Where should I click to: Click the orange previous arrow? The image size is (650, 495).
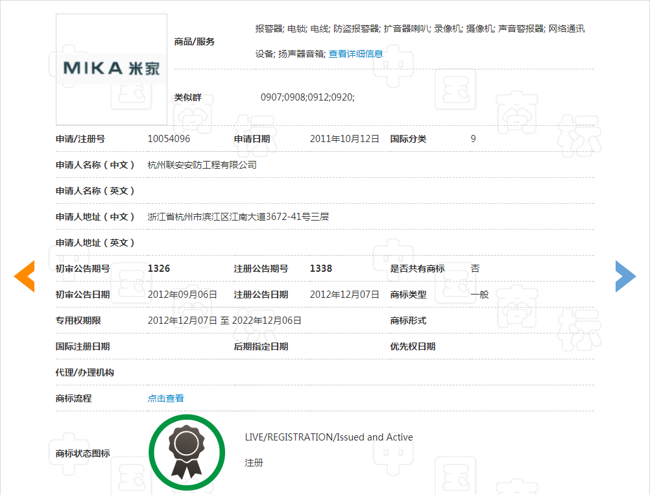(24, 276)
